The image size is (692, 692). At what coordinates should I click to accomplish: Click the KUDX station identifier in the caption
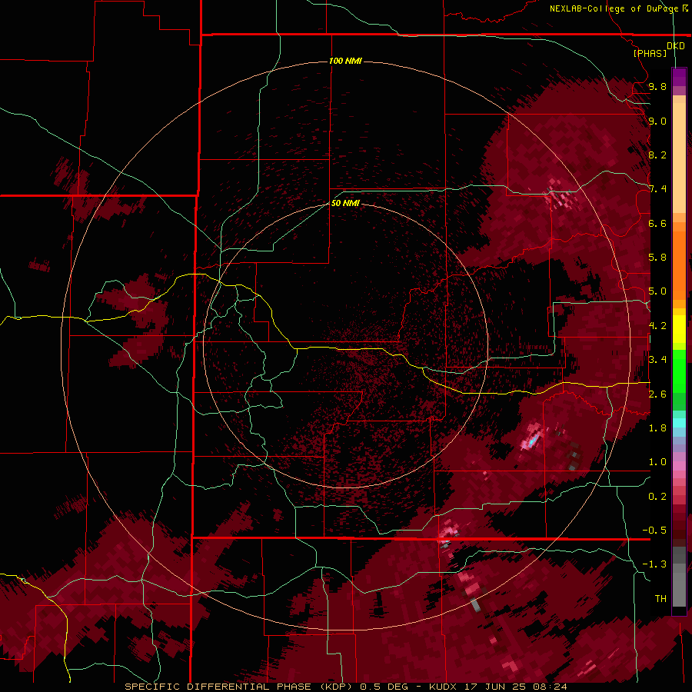tap(444, 687)
